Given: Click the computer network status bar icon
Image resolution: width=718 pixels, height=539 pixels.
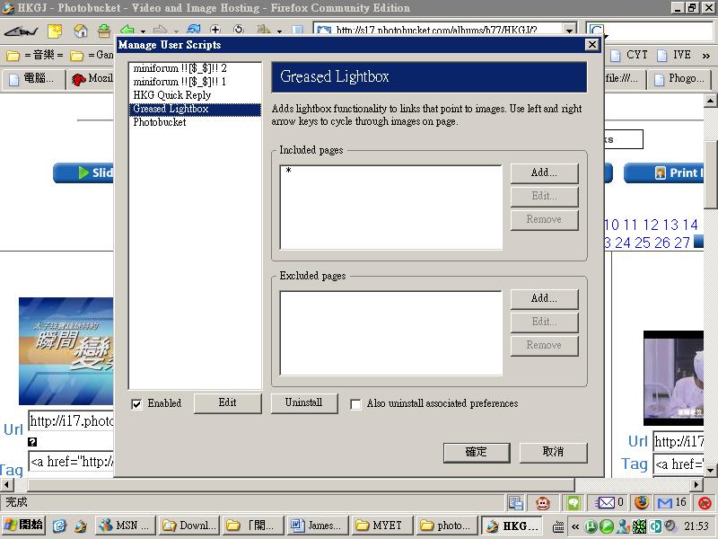Looking at the screenshot, I should pos(515,503).
